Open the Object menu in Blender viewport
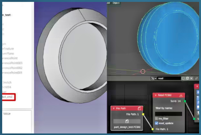This screenshot has width=201, height=135. (x=116, y=3)
